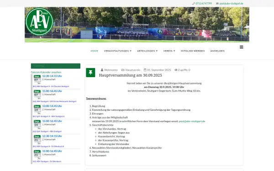Viewport: 274px width, 171px height.
Task: Open match ABV Stuttgart - GFV Ermis Metanastis Stuttgart
Action: click(x=54, y=101)
